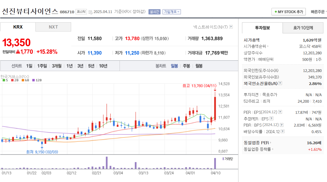Click the 거래량 value 1,363,889
Image resolution: width=327 pixels, height=182 pixels.
coord(212,39)
